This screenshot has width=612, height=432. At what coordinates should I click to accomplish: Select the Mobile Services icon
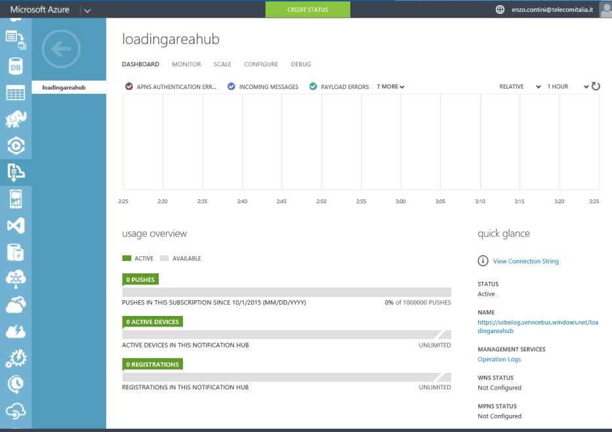click(x=16, y=199)
